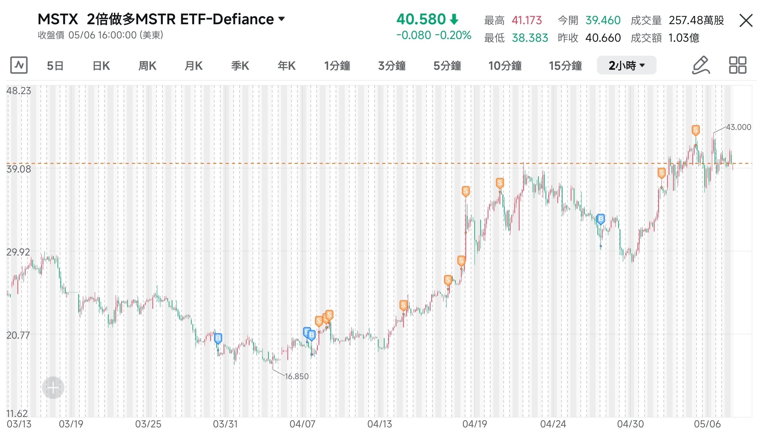763x439 pixels.
Task: Click the 04/07 date axis label
Action: coord(302,424)
